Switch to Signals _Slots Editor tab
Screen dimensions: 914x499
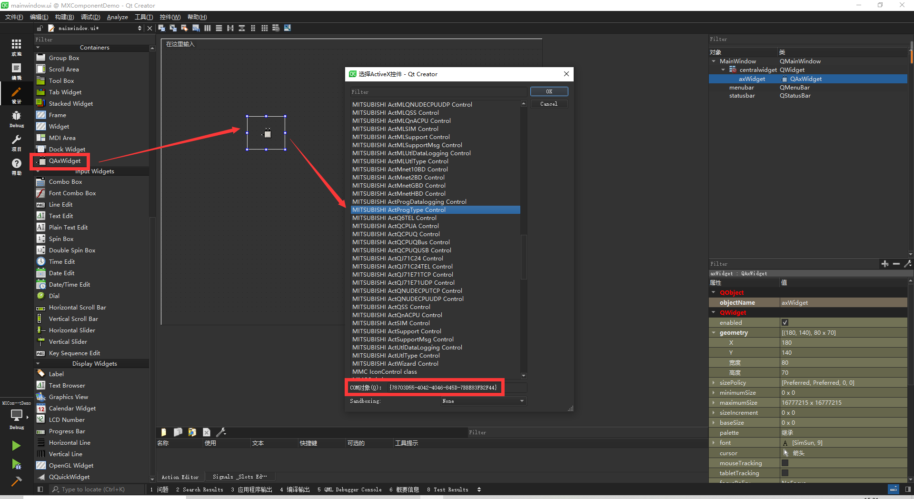pyautogui.click(x=240, y=477)
